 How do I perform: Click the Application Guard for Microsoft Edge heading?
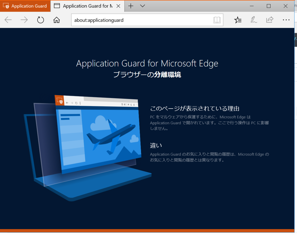coord(147,63)
